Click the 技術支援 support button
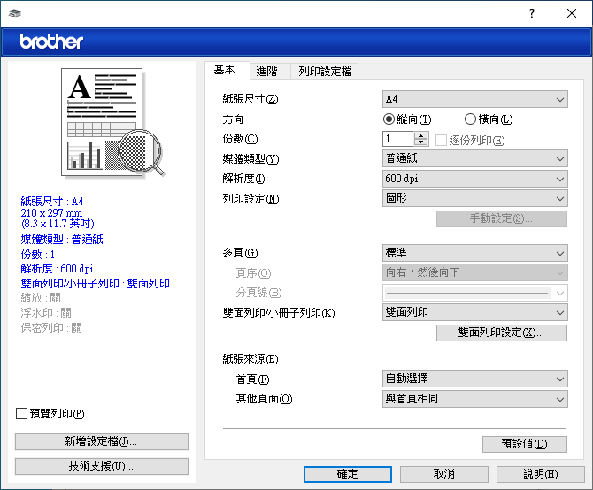The width and height of the screenshot is (593, 490). tap(102, 467)
